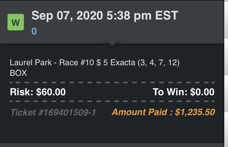Open the Sep 07, 2020 5:38 pm bet header

(105, 16)
